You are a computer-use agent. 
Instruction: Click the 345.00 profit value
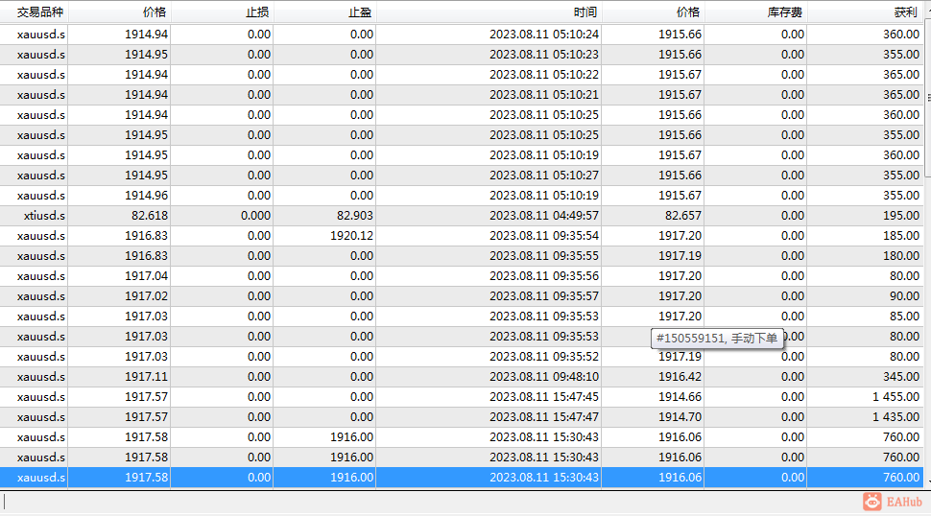(x=900, y=377)
